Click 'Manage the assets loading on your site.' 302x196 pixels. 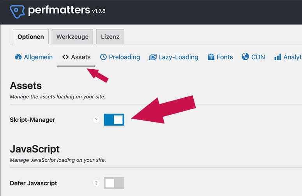click(58, 97)
